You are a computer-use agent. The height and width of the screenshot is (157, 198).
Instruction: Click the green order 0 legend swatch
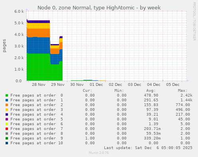(x=7, y=95)
